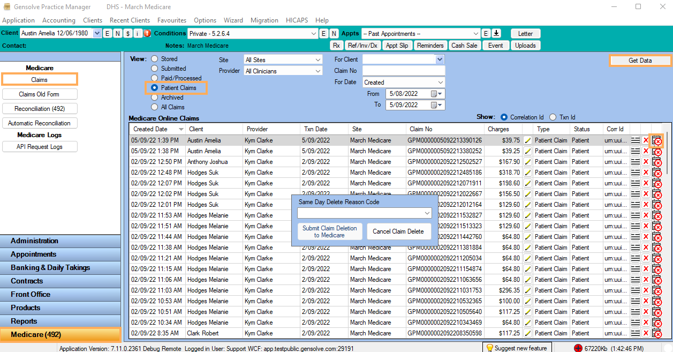The image size is (673, 352).
Task: Click the red X delete icon on $39.25 row
Action: pyautogui.click(x=646, y=151)
